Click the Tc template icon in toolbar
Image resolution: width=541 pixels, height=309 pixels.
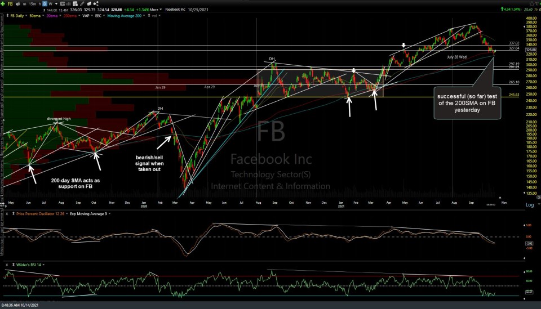[x=62, y=4]
